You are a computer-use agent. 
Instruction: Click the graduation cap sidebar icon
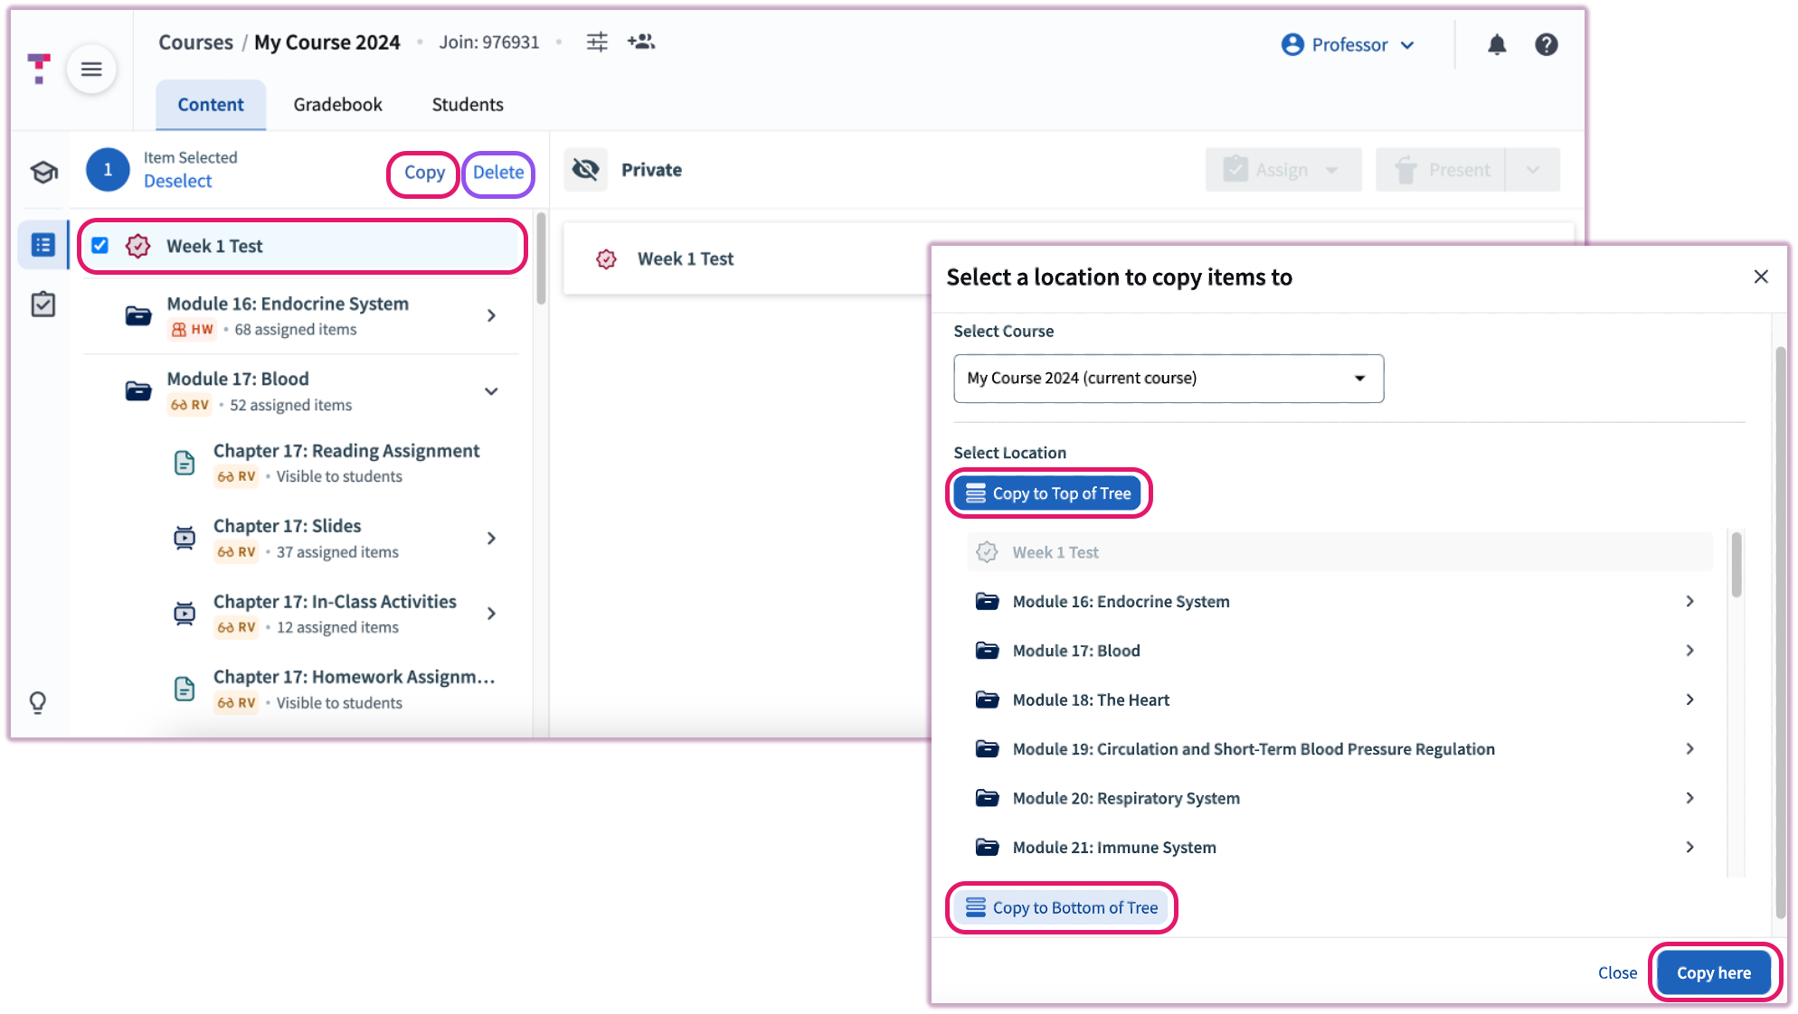[x=43, y=172]
